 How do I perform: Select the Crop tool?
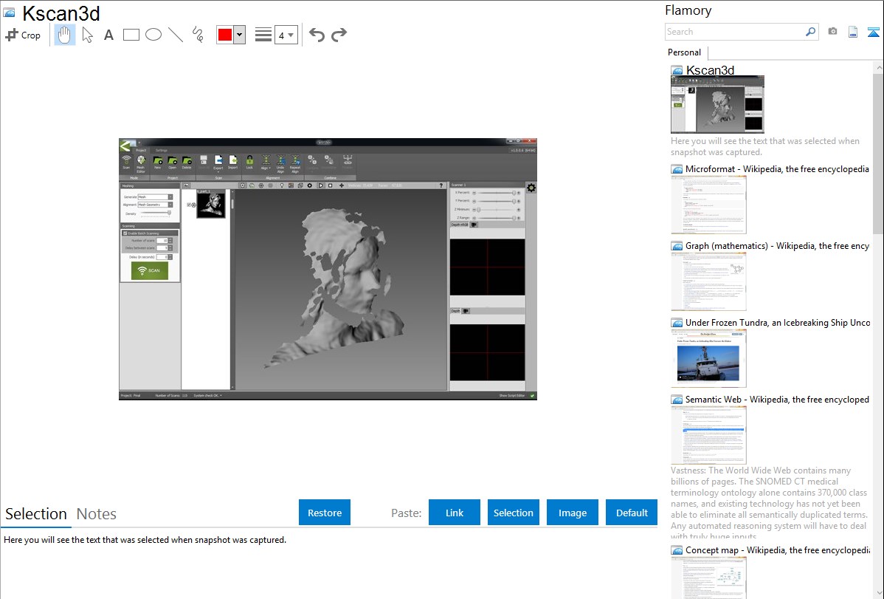(x=23, y=35)
